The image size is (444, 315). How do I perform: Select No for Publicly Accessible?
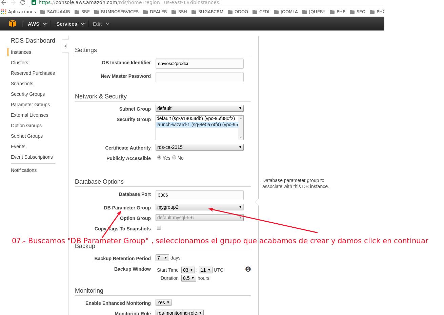click(174, 158)
